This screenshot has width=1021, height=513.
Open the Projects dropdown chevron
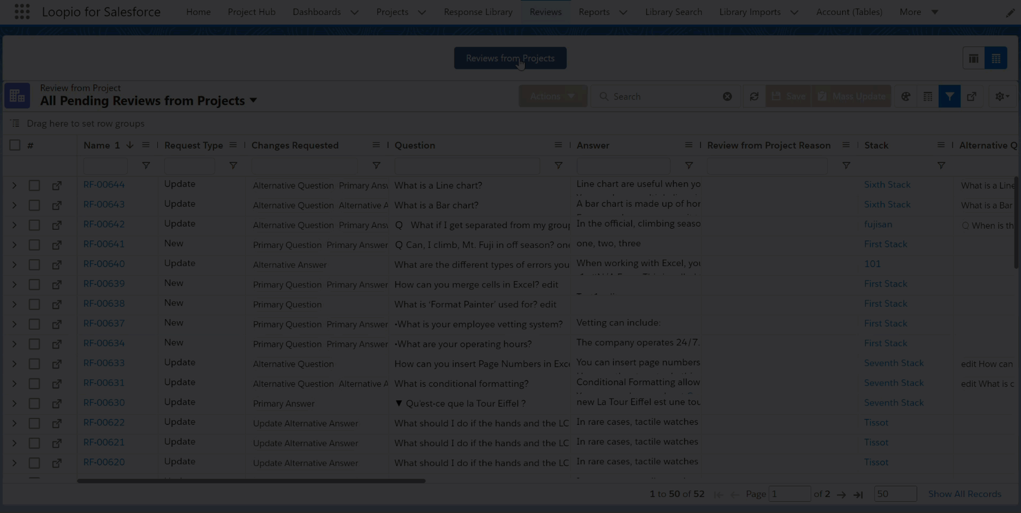click(422, 12)
